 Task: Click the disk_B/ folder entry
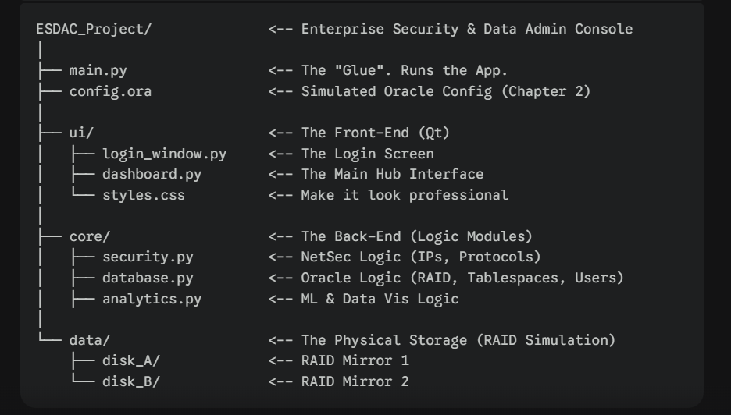[131, 382]
